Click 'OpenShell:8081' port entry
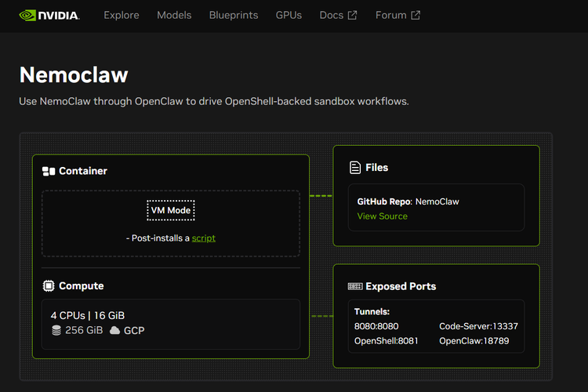This screenshot has width=588, height=392. tap(386, 341)
